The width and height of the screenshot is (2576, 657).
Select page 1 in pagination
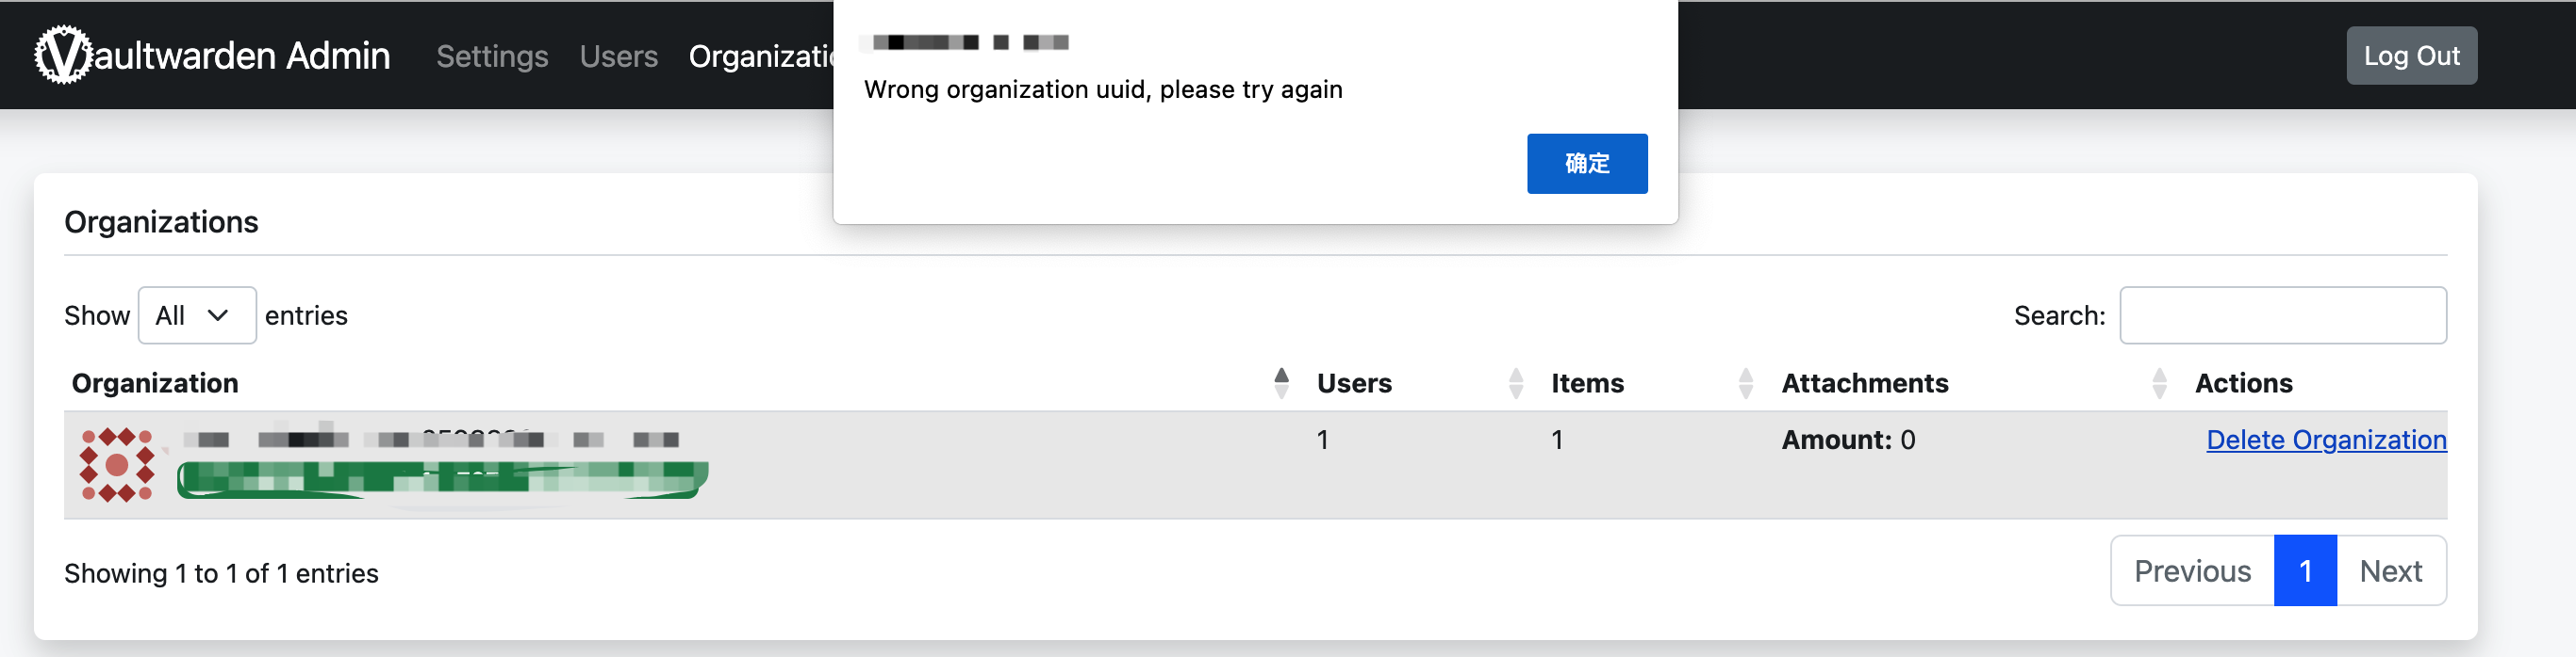pyautogui.click(x=2305, y=571)
